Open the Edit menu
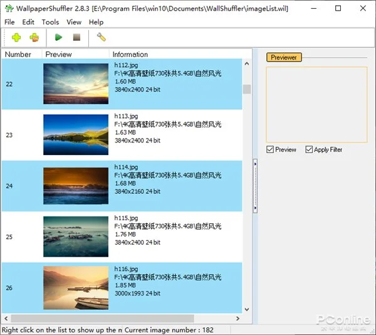The width and height of the screenshot is (376, 335). click(x=28, y=22)
